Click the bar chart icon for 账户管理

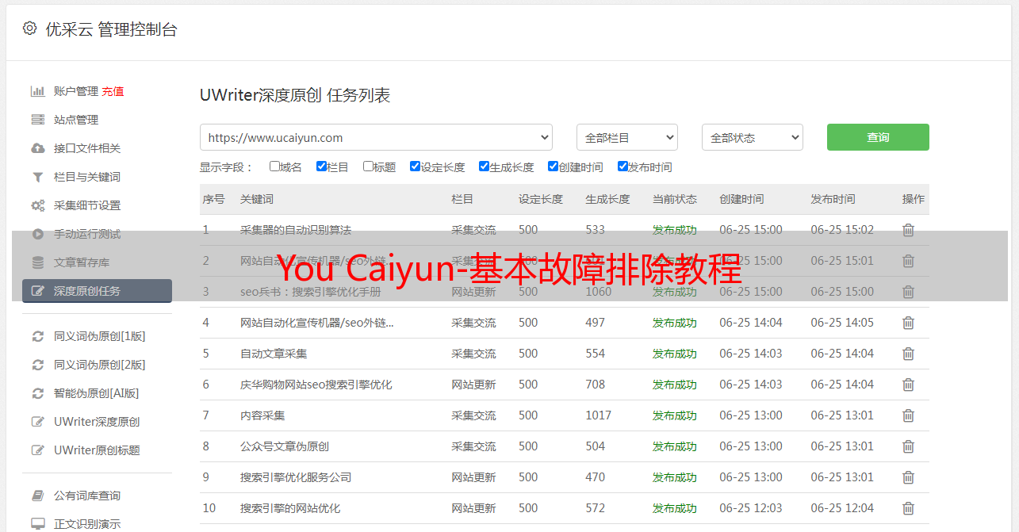[x=37, y=91]
